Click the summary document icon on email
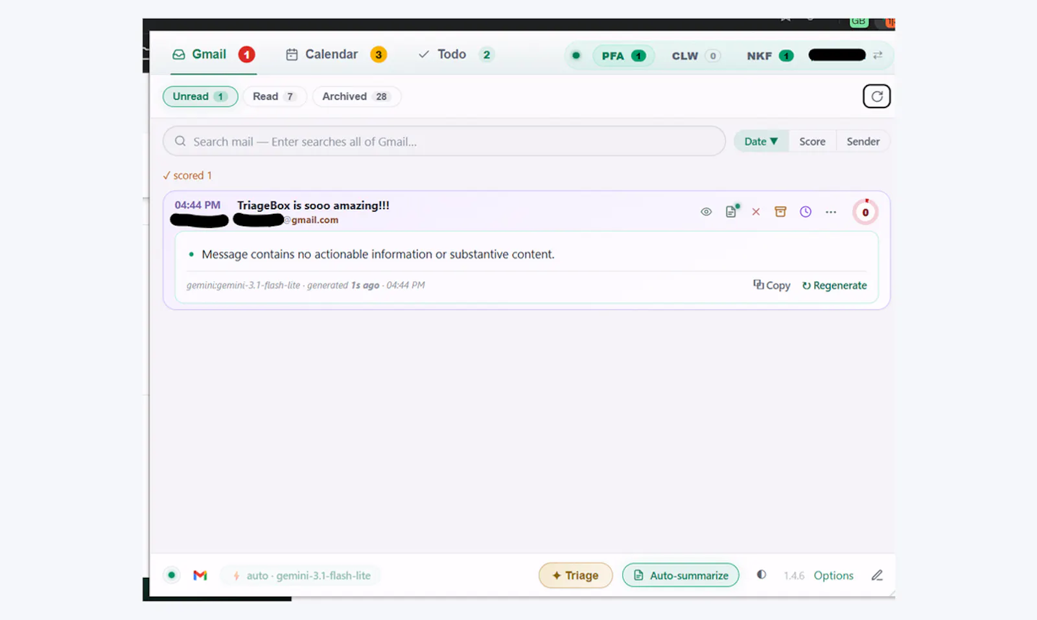 point(732,211)
